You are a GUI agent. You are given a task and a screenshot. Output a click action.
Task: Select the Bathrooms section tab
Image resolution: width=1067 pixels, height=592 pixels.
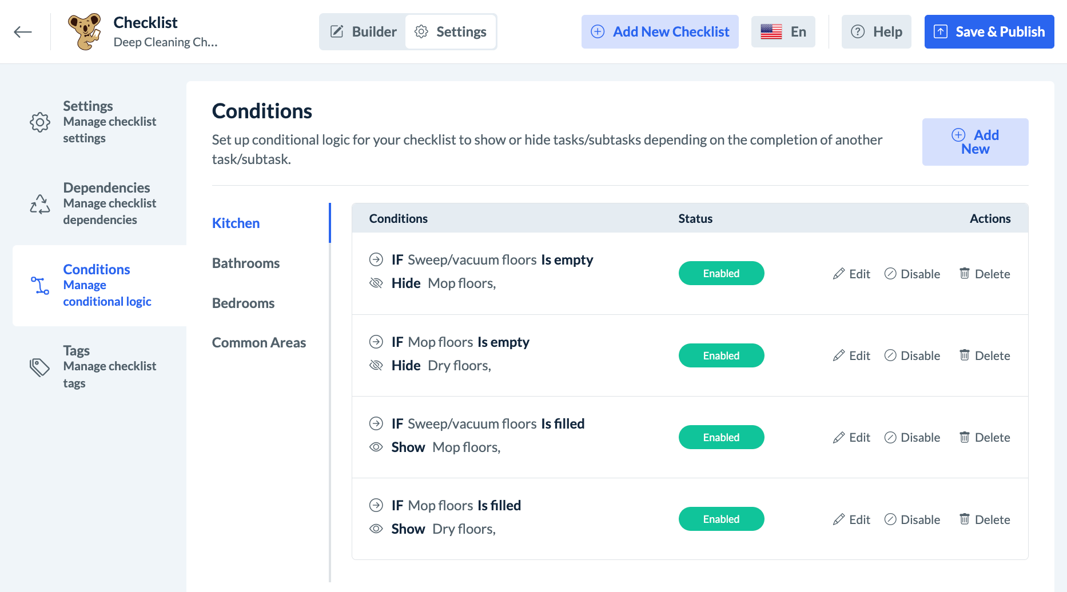coord(246,263)
